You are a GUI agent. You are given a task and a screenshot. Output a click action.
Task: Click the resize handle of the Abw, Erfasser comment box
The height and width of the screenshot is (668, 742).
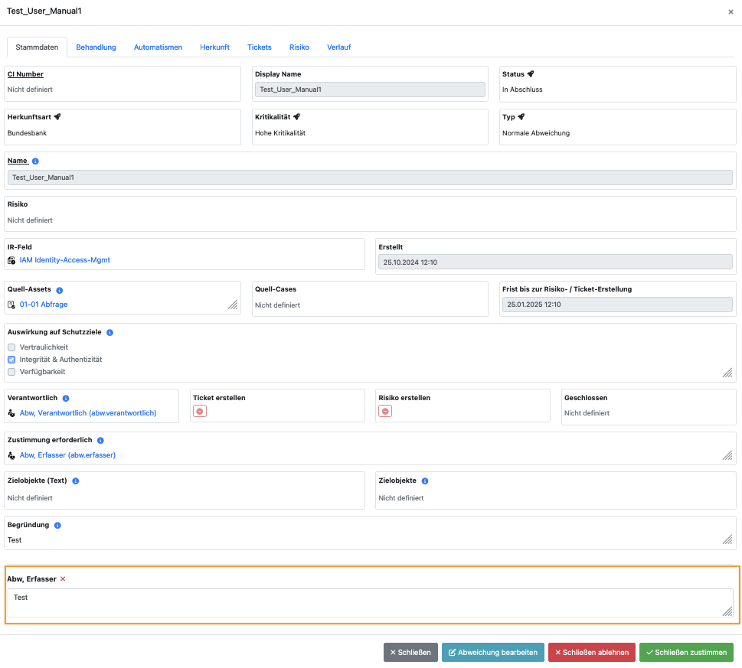click(727, 611)
